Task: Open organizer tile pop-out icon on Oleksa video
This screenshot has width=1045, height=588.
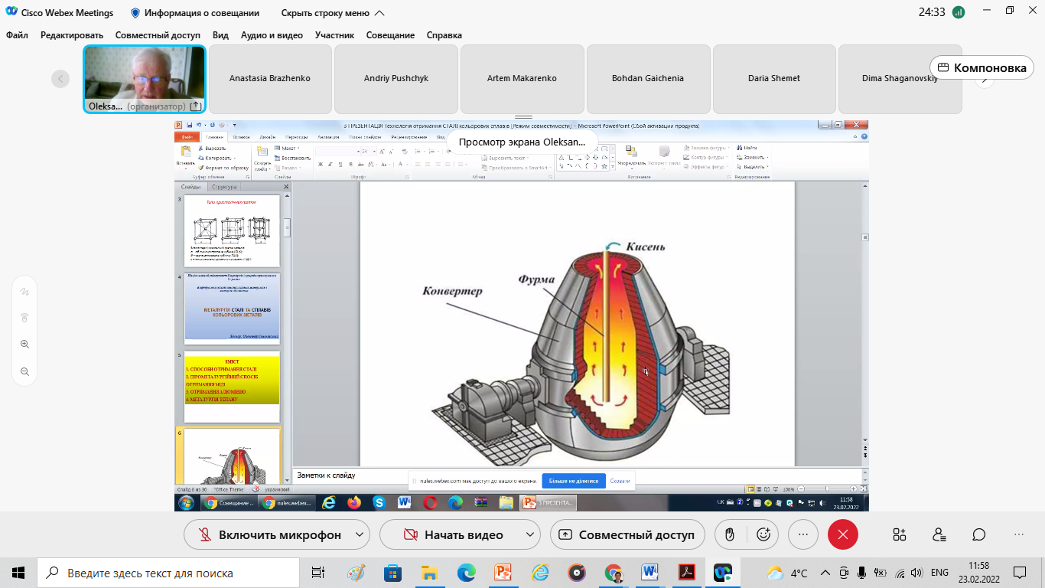Action: 195,106
